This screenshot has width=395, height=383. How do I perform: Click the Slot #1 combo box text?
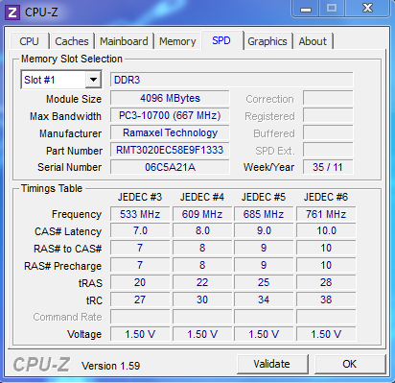tap(54, 80)
